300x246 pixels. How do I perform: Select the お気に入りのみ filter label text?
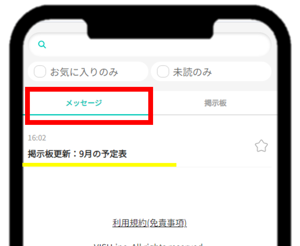pyautogui.click(x=84, y=72)
